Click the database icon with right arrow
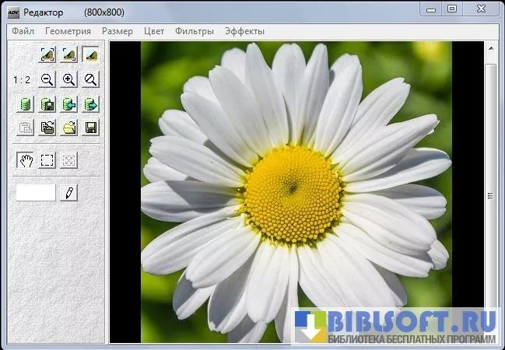 91,104
